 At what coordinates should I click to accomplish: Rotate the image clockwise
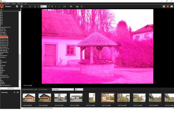[59, 6]
